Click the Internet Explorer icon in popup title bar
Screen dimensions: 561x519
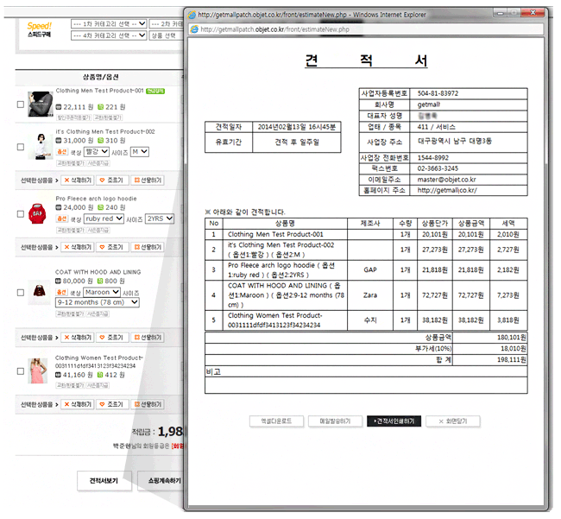194,15
